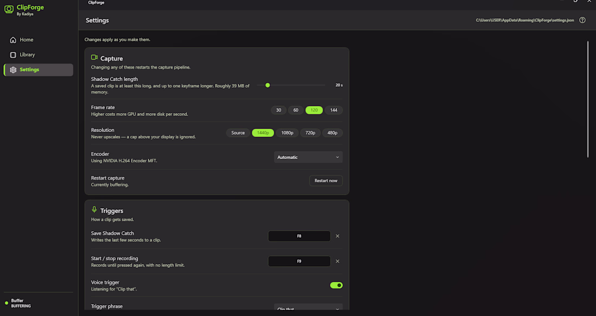Click the F8 hotkey field
This screenshot has height=316, width=596.
click(299, 236)
